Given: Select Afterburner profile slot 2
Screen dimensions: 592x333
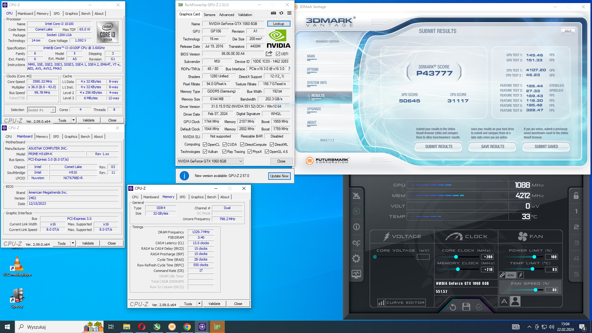Looking at the screenshot, I should pyautogui.click(x=576, y=227).
